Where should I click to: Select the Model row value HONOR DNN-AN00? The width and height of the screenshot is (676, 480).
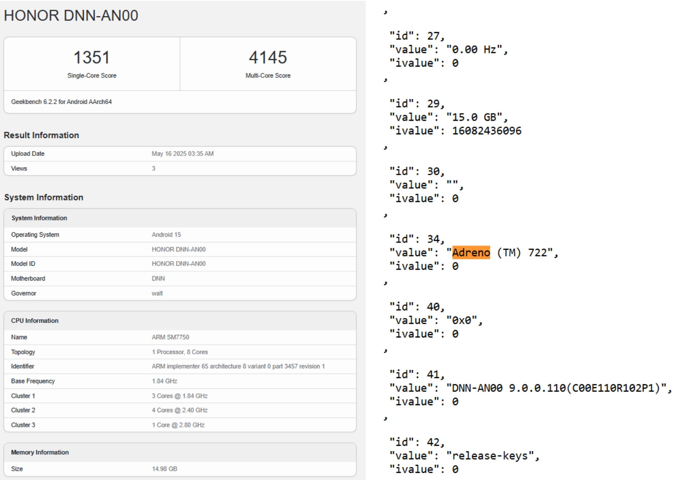pyautogui.click(x=178, y=249)
